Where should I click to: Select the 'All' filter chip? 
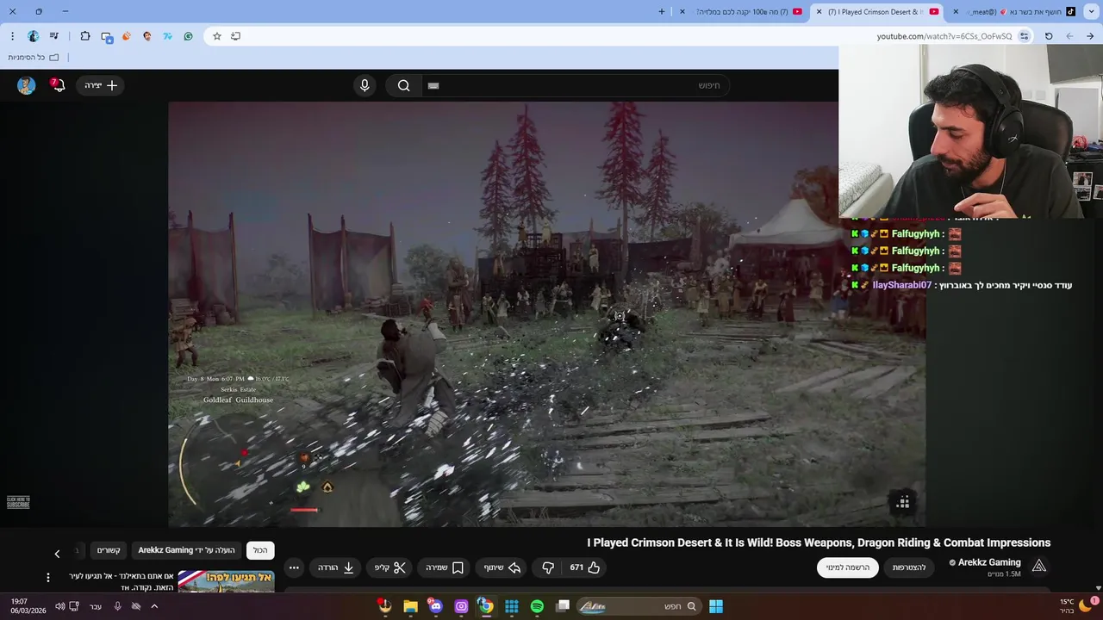tap(260, 550)
